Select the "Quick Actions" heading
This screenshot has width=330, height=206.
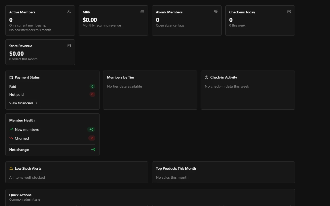20,195
